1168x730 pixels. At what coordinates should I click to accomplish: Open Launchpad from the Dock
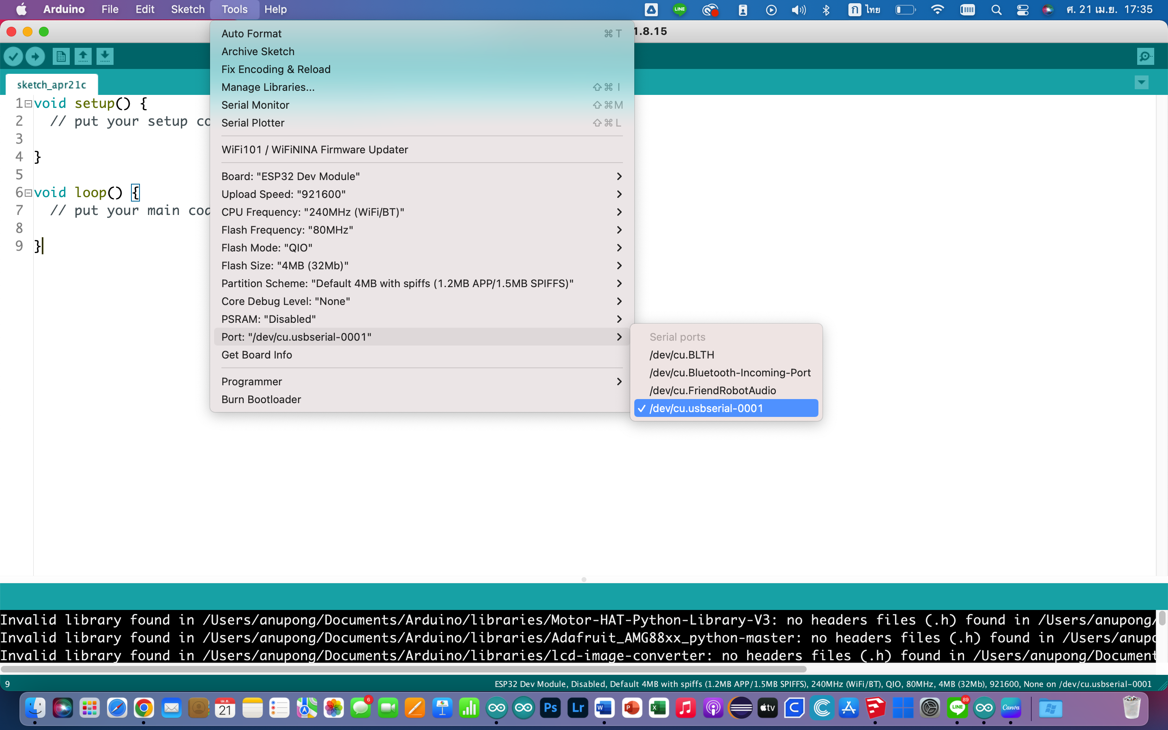point(90,708)
